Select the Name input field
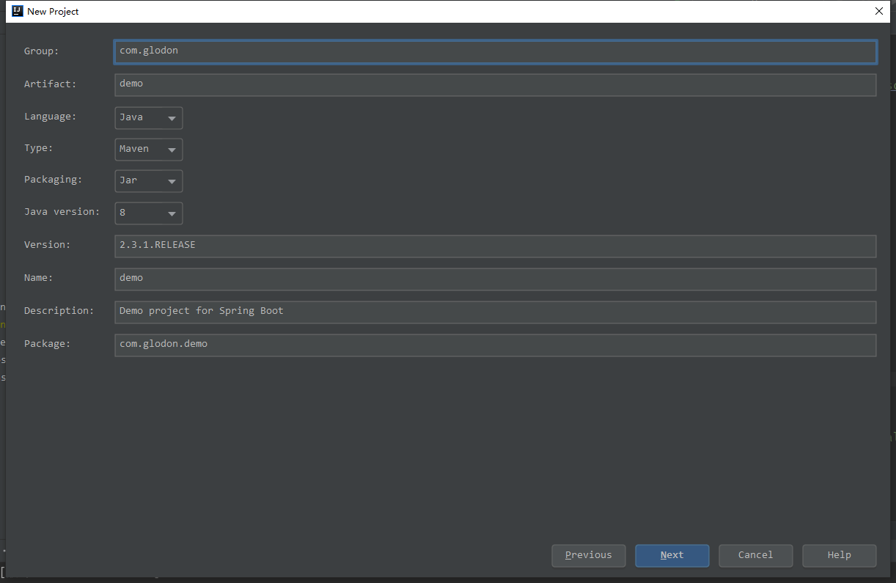Viewport: 896px width, 583px height. [495, 279]
